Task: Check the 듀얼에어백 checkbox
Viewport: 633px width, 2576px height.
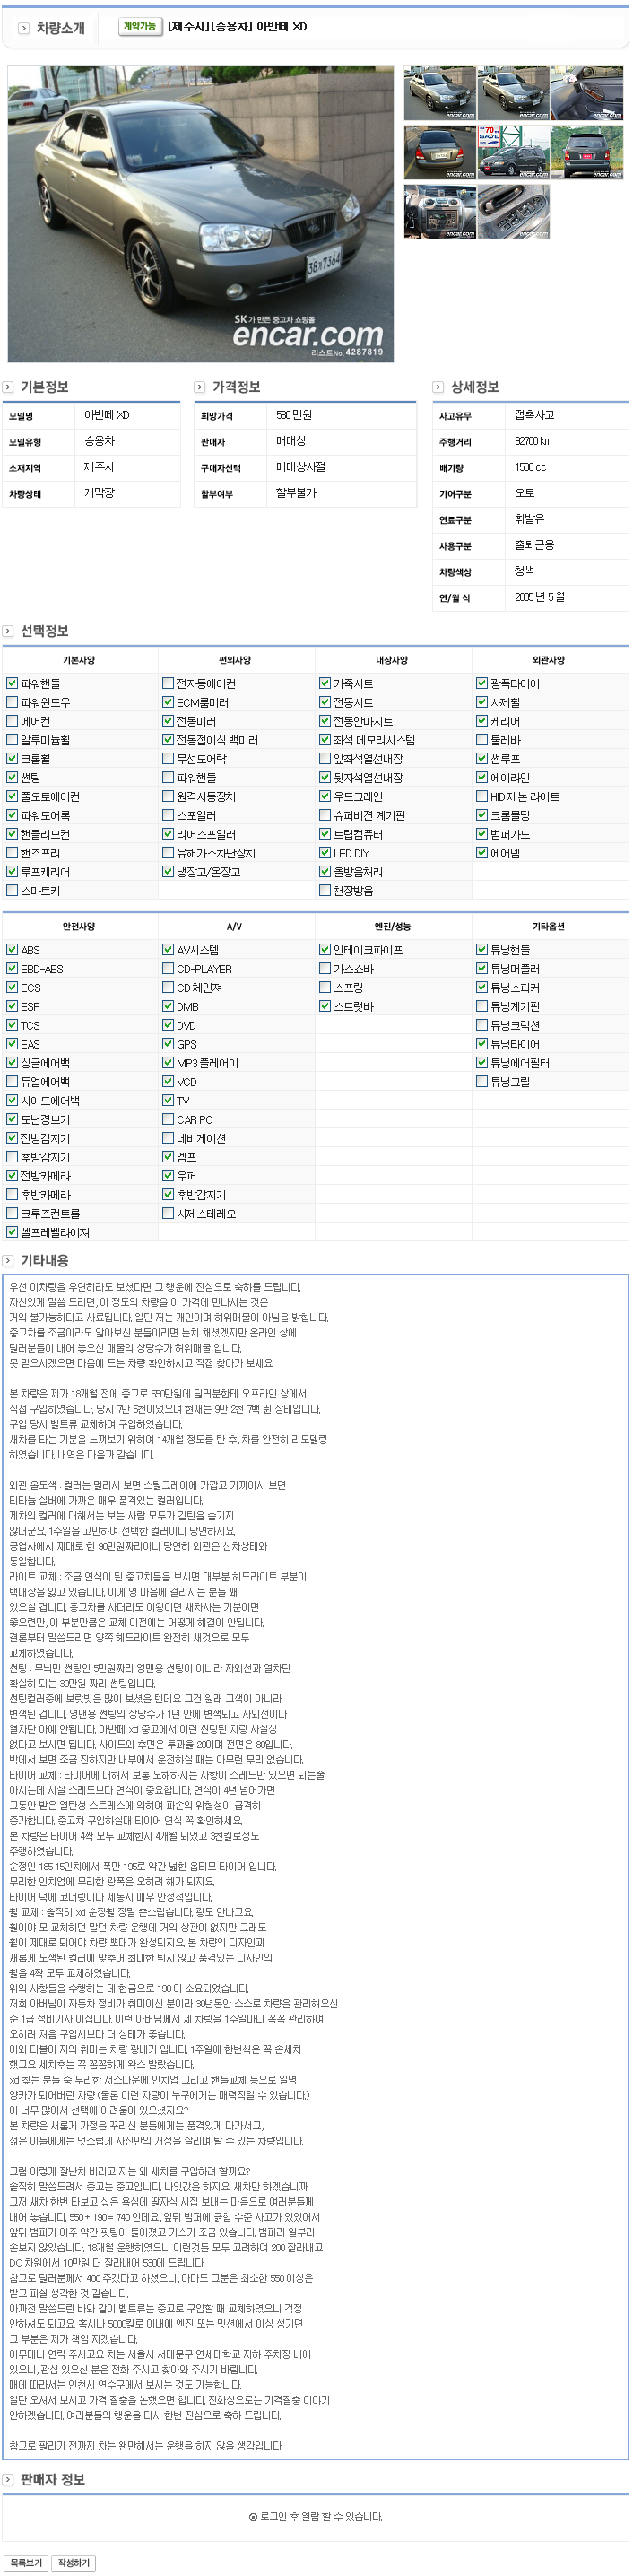Action: click(x=12, y=1082)
